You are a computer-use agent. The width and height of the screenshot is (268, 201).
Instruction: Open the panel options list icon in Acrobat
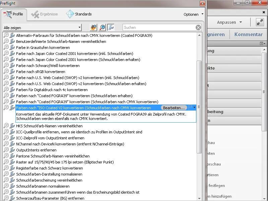pos(263,44)
